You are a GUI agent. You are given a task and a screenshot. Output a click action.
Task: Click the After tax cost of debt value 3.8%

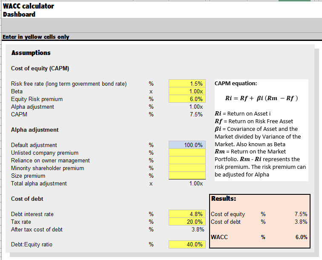198,230
